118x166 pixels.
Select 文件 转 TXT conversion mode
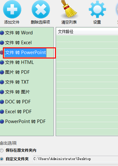tap(17, 82)
